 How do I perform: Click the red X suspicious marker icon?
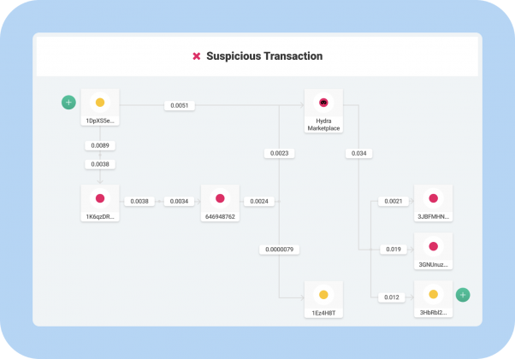coord(197,56)
